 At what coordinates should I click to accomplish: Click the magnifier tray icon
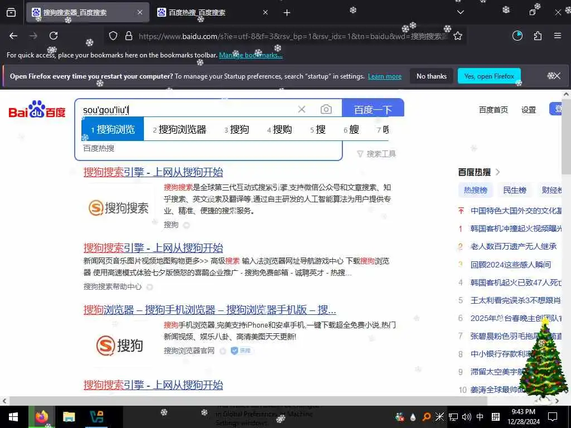[426, 417]
